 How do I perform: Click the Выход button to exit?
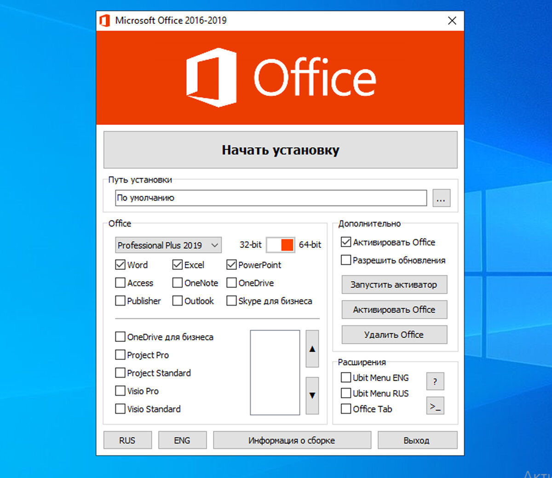point(417,440)
